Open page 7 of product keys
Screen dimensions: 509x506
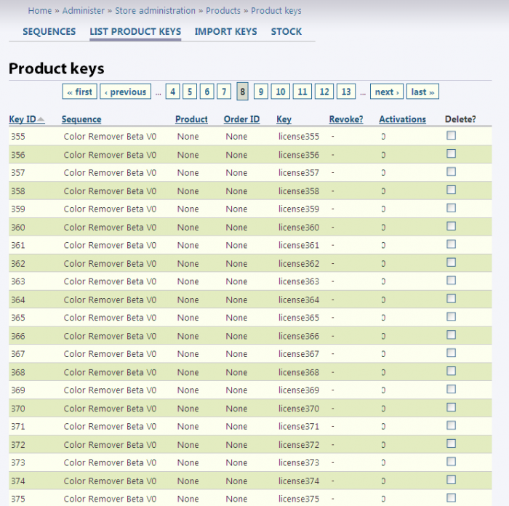[x=224, y=92]
